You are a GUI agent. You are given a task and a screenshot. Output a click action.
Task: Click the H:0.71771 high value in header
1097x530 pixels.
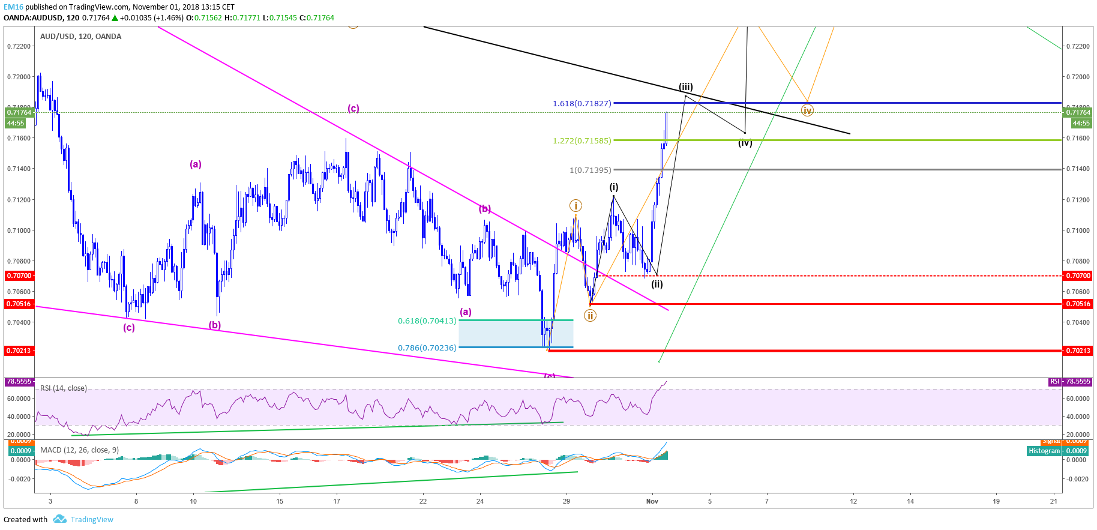(x=242, y=18)
